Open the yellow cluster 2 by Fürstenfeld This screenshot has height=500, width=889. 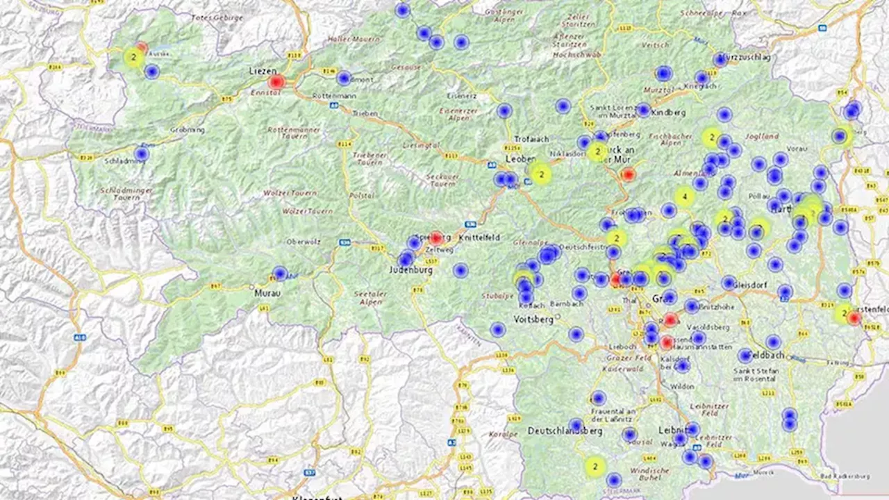tap(843, 313)
